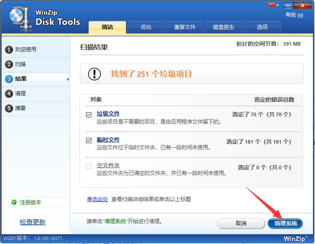Click the 这些文件夹为已清空的文件夹 description
This screenshot has width=315, height=244.
pyautogui.click(x=162, y=173)
